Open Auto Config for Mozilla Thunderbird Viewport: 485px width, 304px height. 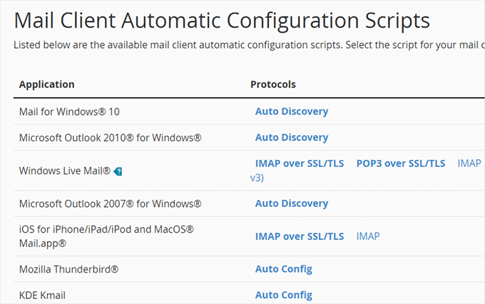pos(284,269)
